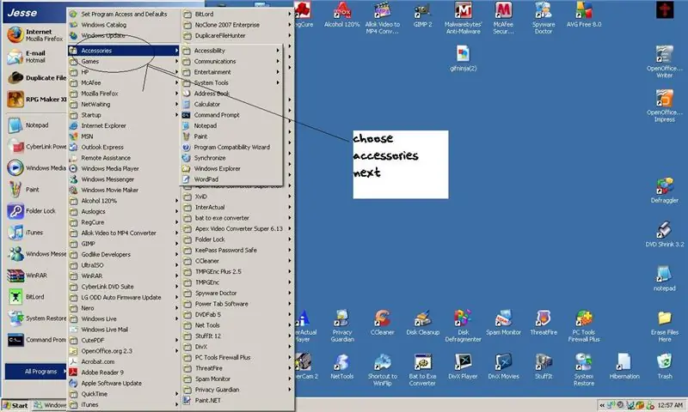Open Paint.NET in programs list
The height and width of the screenshot is (412, 688).
(237, 400)
